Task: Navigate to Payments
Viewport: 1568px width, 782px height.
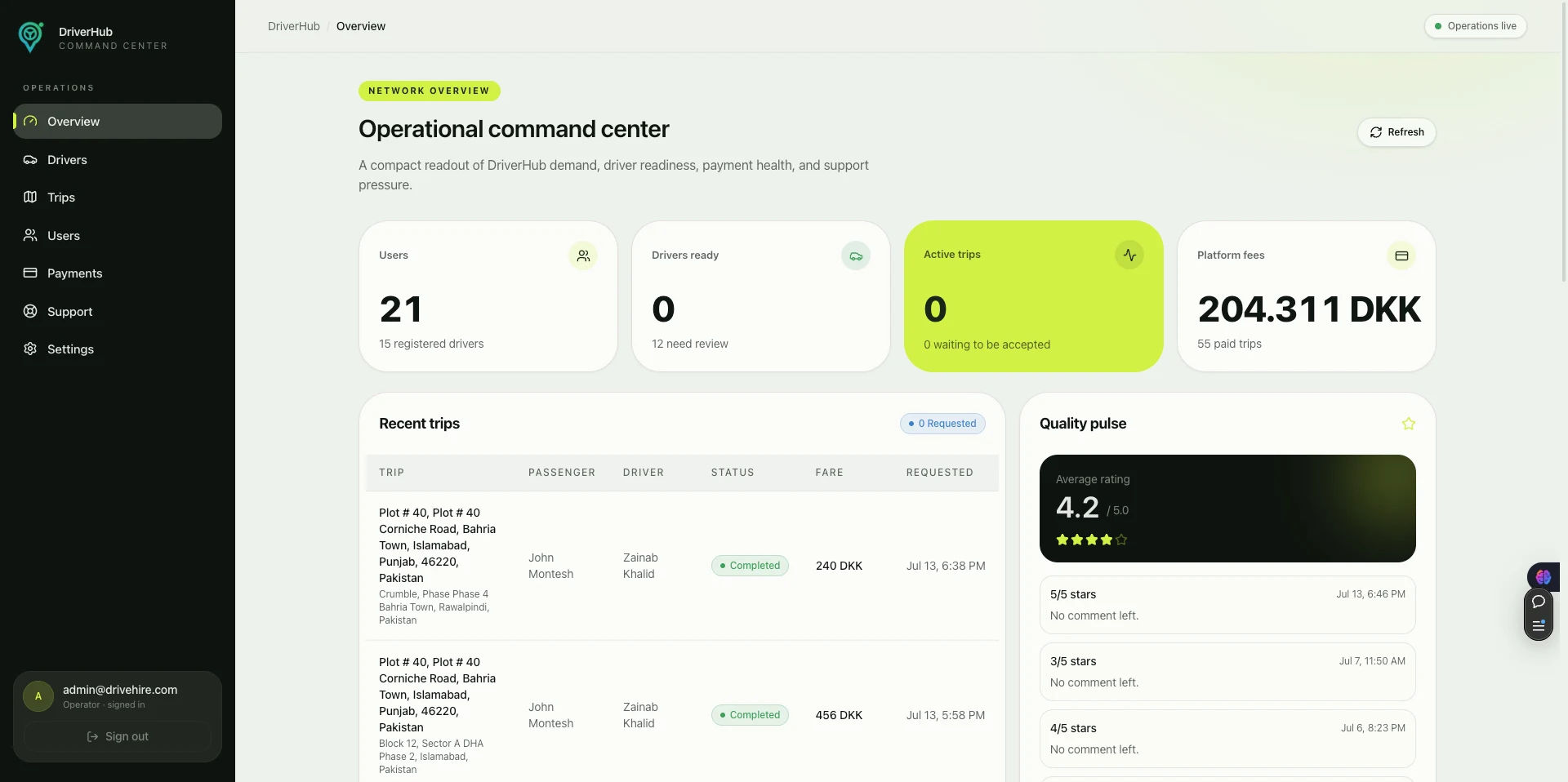Action: tap(118, 273)
